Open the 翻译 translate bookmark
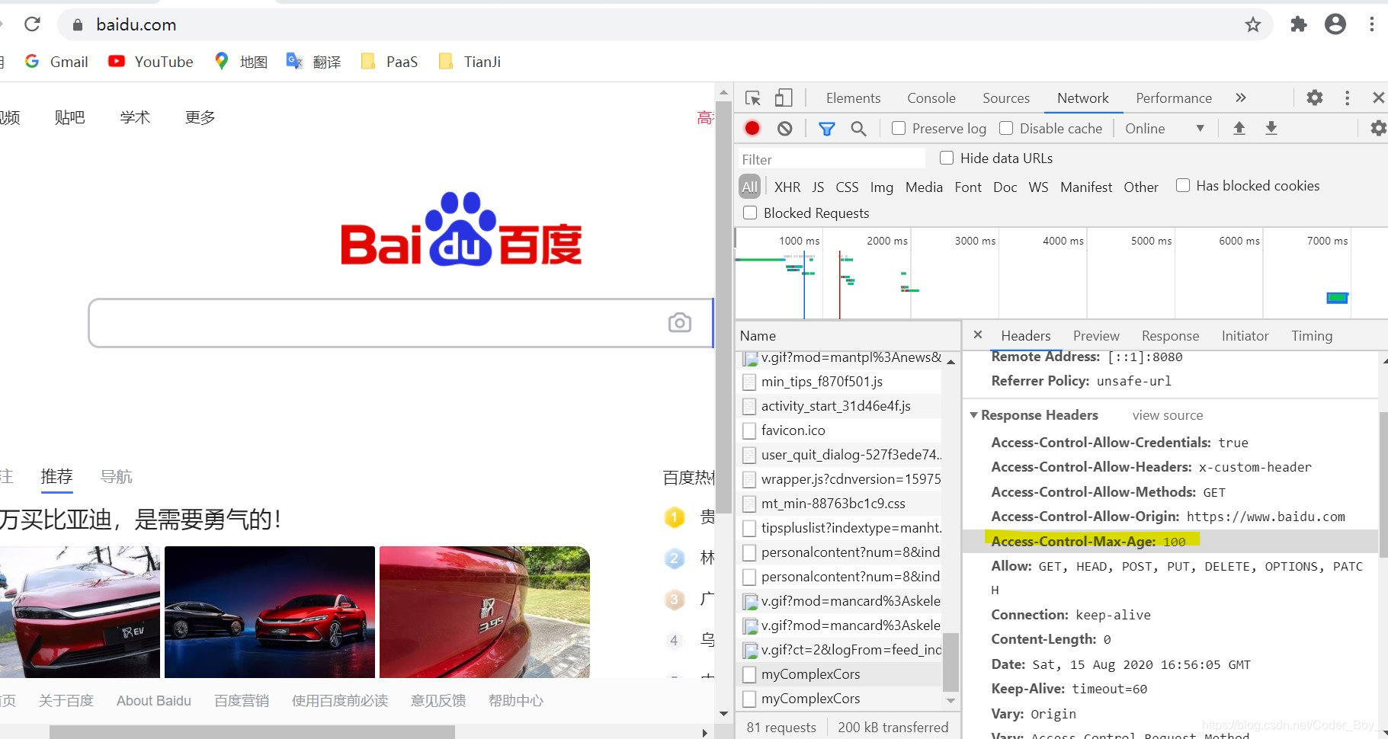This screenshot has width=1388, height=739. [x=313, y=62]
